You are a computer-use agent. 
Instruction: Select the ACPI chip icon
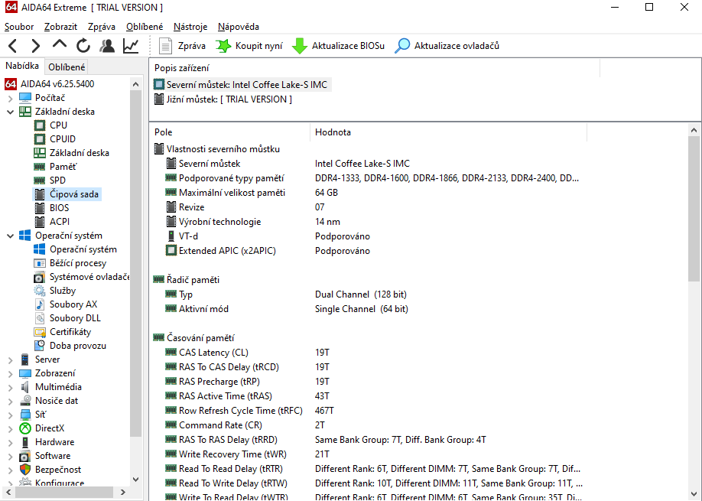[40, 222]
